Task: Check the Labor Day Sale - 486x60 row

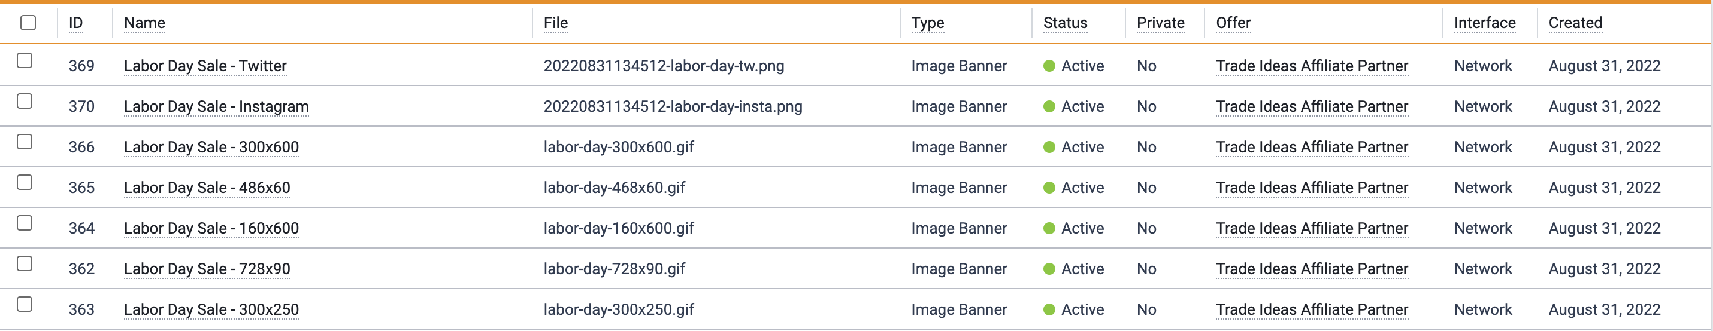Action: click(x=25, y=182)
